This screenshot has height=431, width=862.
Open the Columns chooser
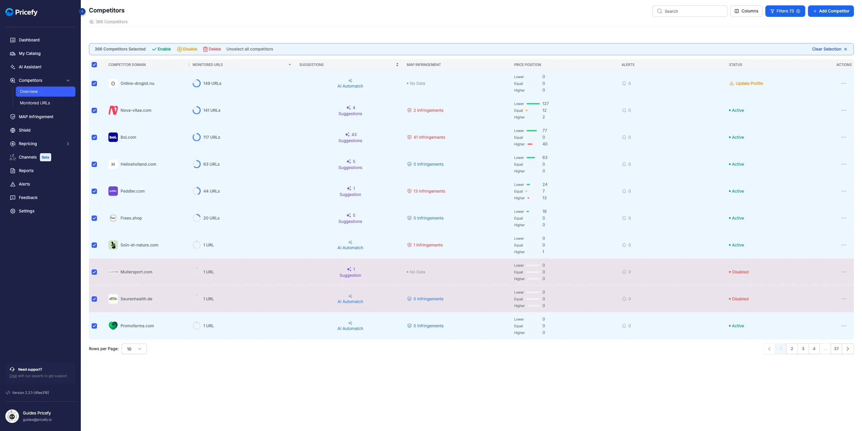click(746, 11)
